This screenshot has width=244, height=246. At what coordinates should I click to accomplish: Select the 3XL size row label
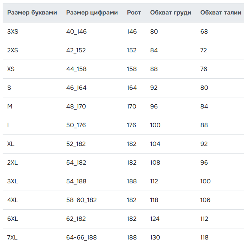point(13,181)
